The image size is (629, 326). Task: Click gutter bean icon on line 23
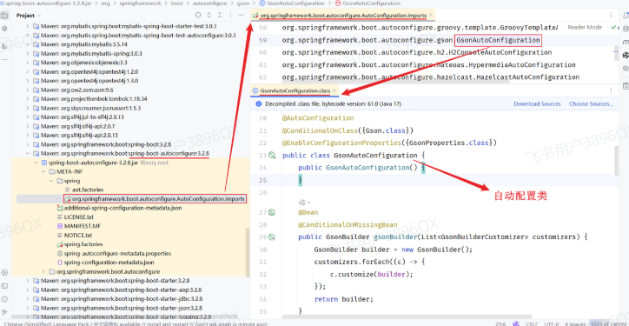tap(272, 155)
